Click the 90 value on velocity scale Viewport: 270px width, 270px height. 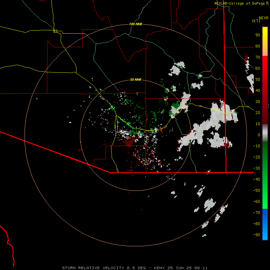tap(258, 35)
